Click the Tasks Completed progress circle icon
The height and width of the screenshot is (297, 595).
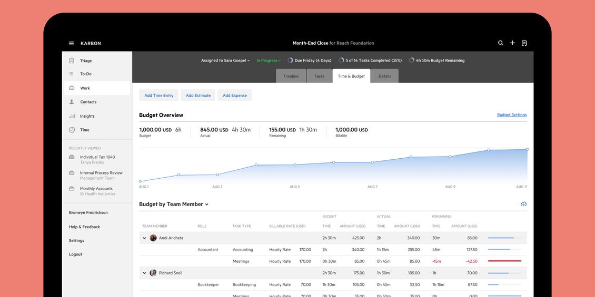[341, 60]
